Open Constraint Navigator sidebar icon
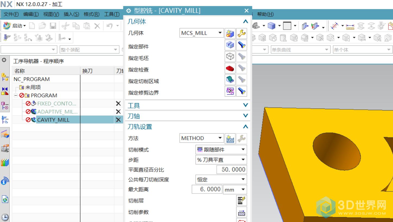The height and width of the screenshot is (222, 393). (5, 91)
